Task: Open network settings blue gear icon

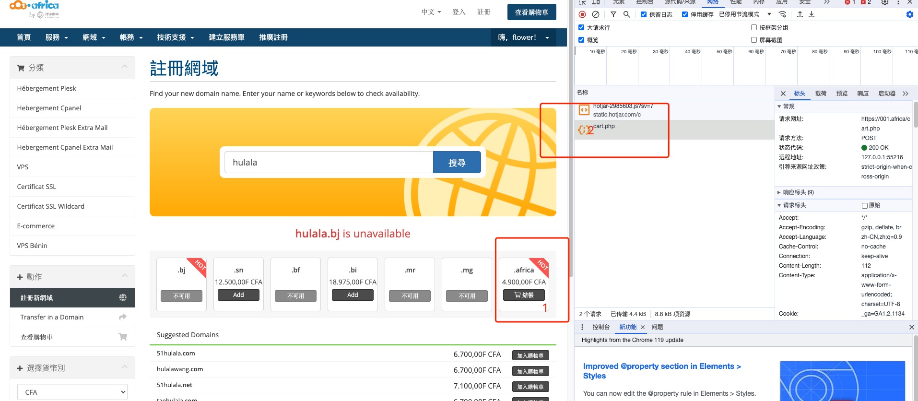Action: [x=910, y=14]
